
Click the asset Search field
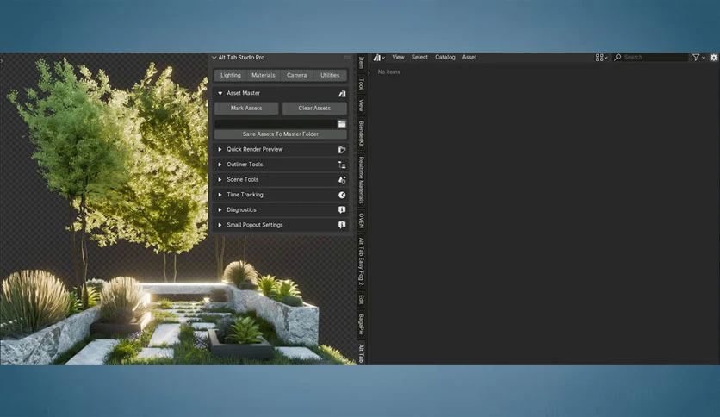650,58
